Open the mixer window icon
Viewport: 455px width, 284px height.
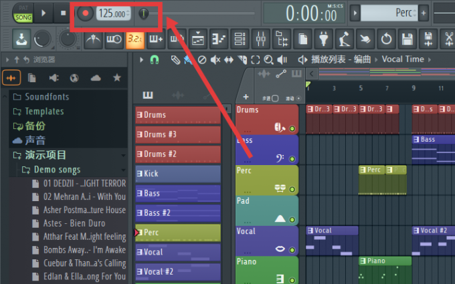260,39
